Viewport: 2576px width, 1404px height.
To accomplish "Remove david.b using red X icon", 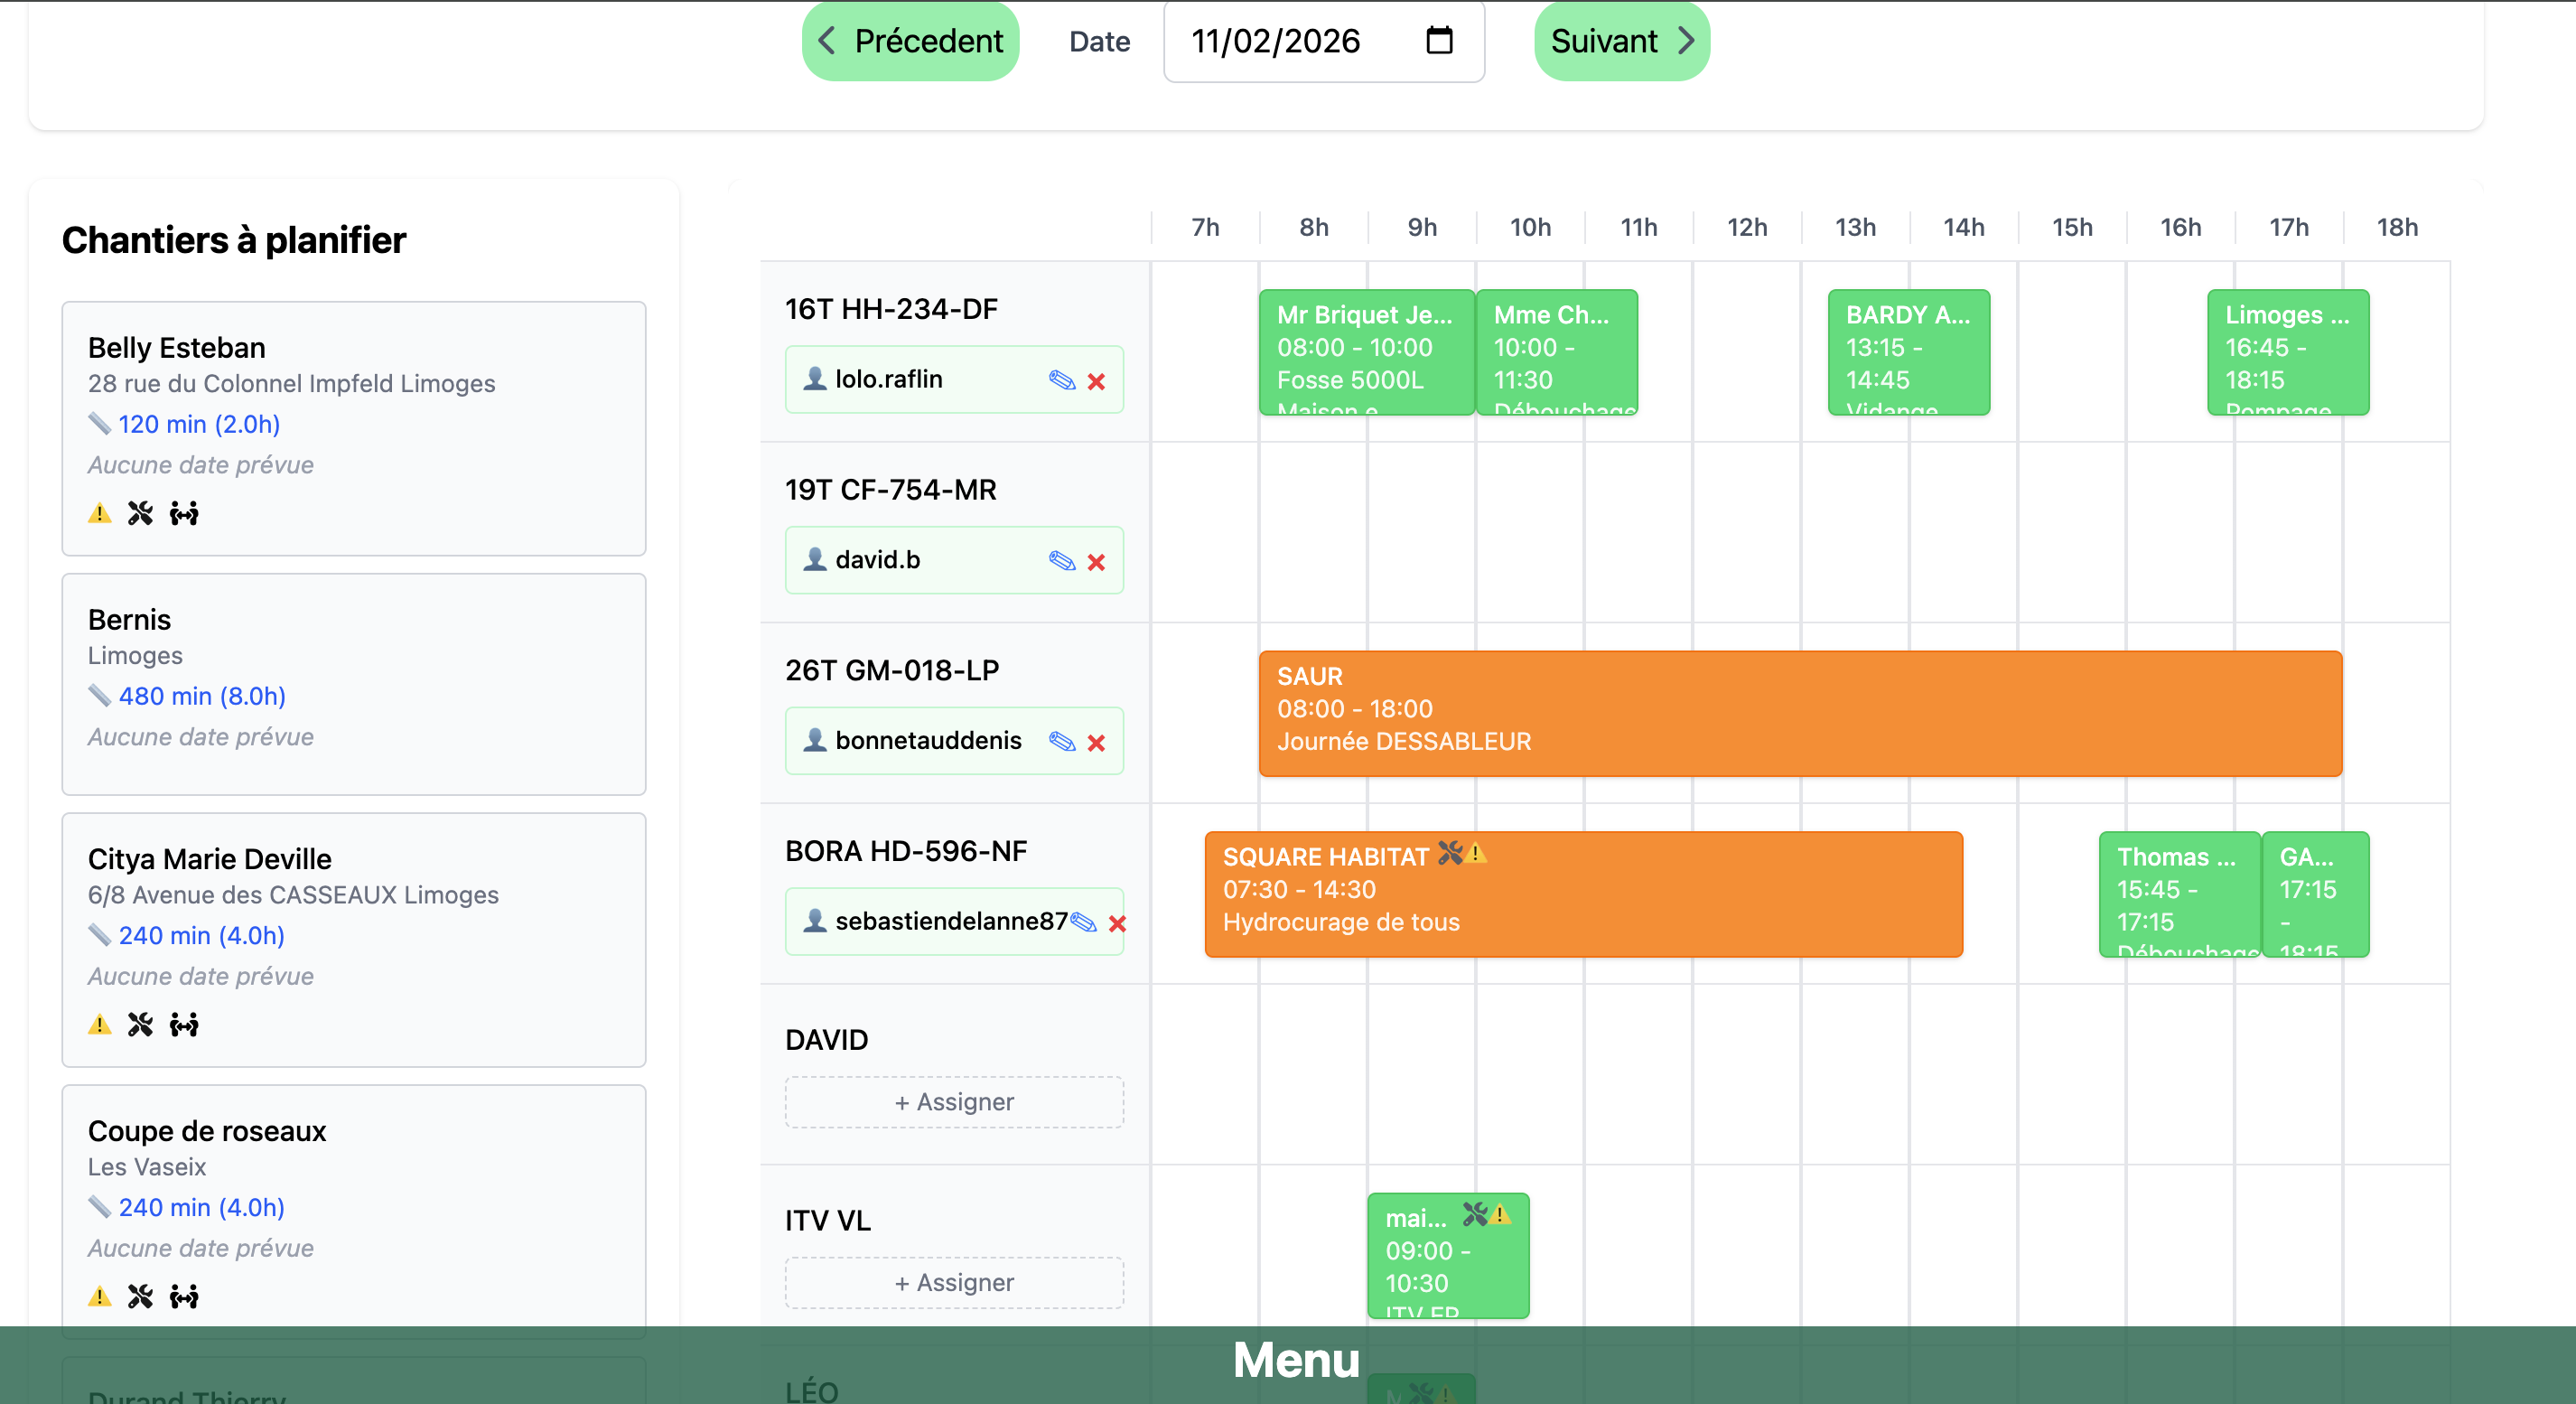I will 1096,562.
